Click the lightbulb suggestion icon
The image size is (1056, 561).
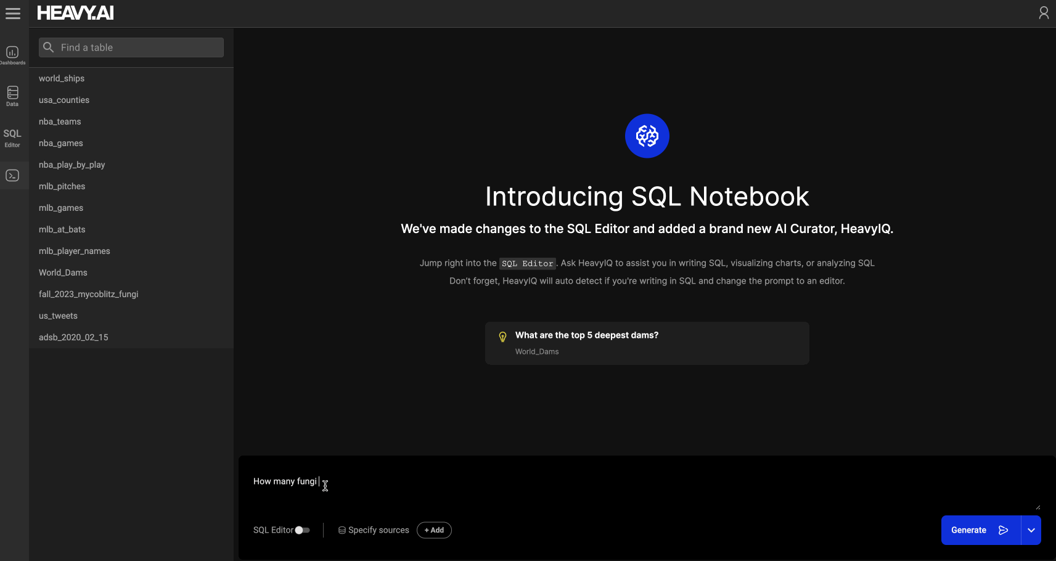[502, 337]
